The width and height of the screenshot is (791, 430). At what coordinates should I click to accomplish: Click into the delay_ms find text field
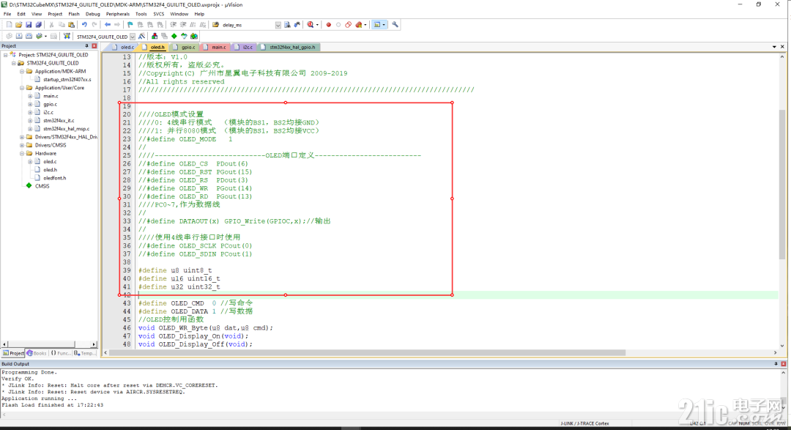click(x=248, y=25)
